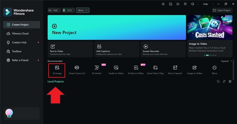Open the Add Captions card
The width and height of the screenshot is (237, 124).
[x=117, y=49]
